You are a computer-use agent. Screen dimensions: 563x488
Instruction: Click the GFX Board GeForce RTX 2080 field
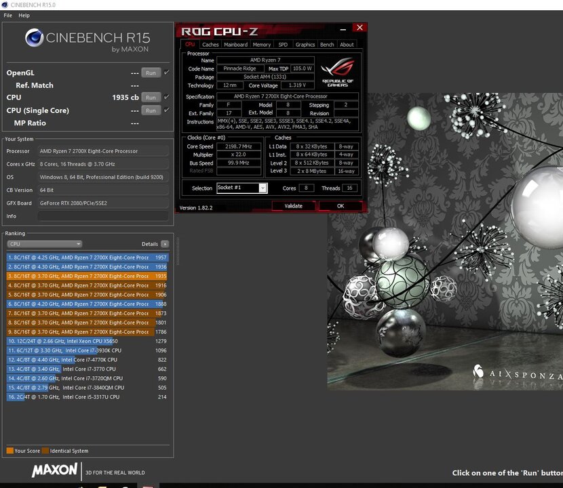click(x=103, y=203)
